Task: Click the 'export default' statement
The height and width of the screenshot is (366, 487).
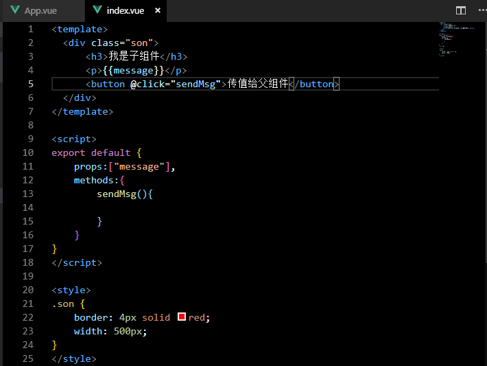Action: coord(91,153)
